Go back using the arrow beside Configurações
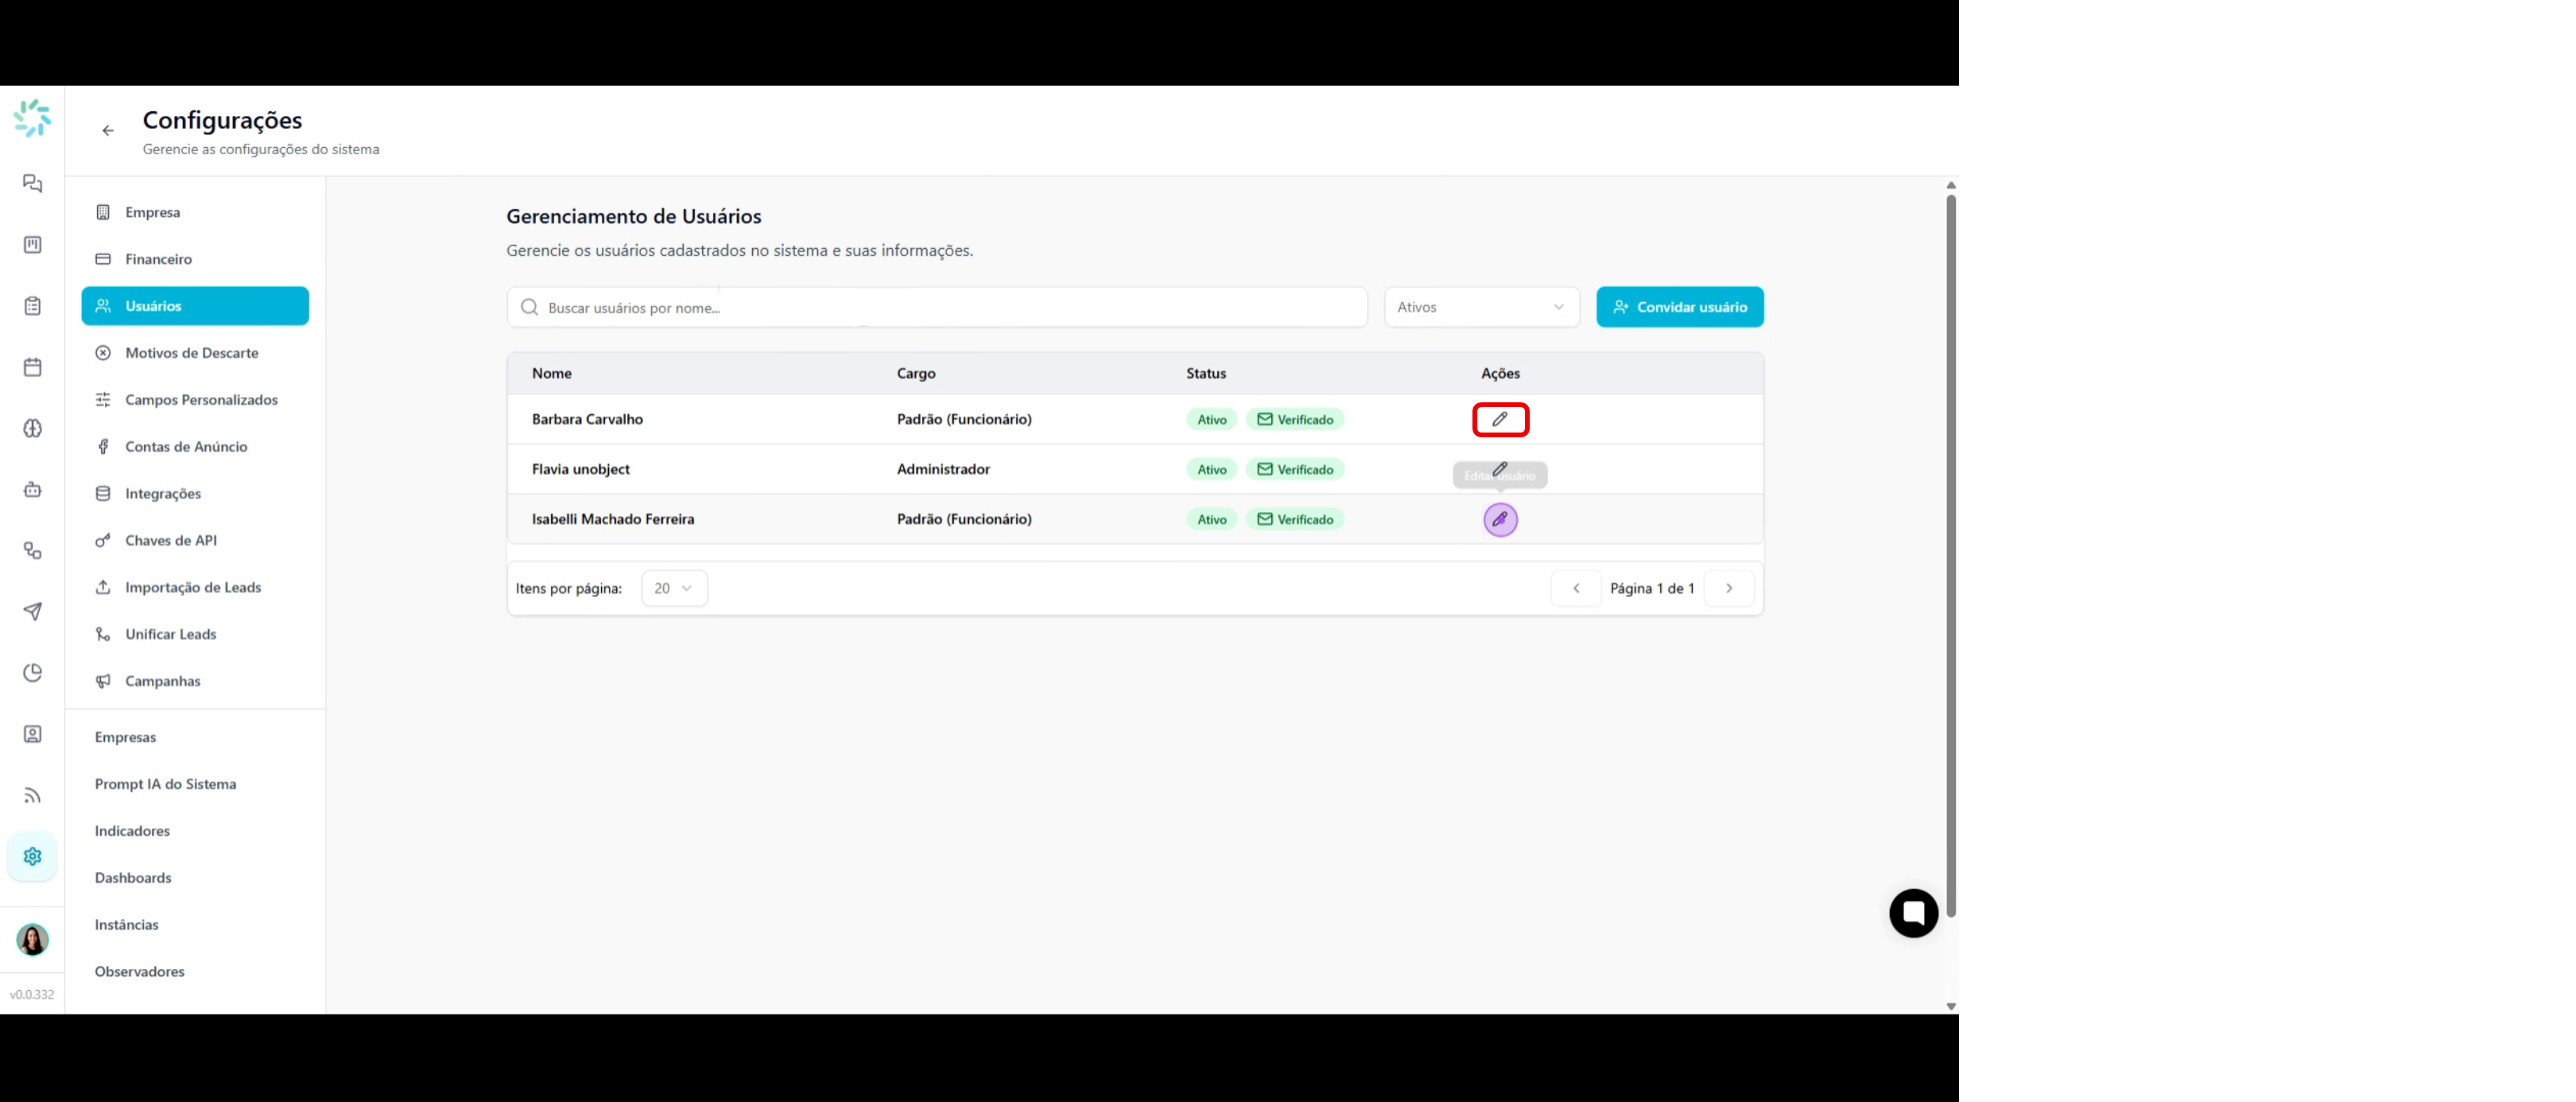2576x1102 pixels. [108, 131]
